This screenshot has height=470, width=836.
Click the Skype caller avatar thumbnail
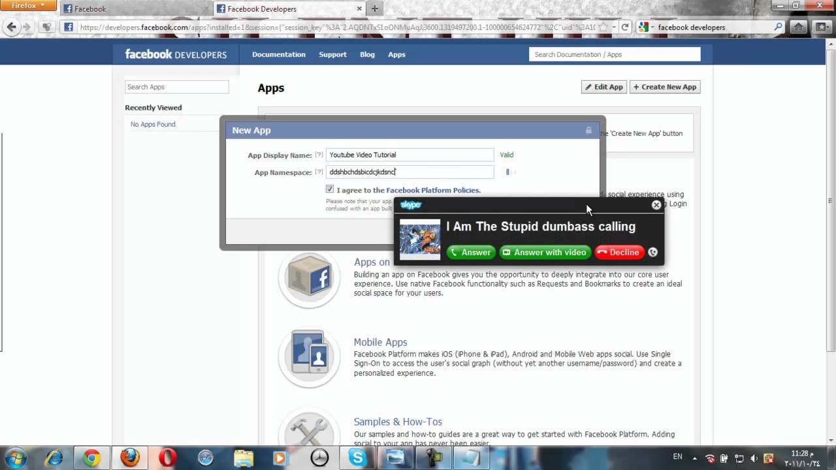(x=420, y=240)
